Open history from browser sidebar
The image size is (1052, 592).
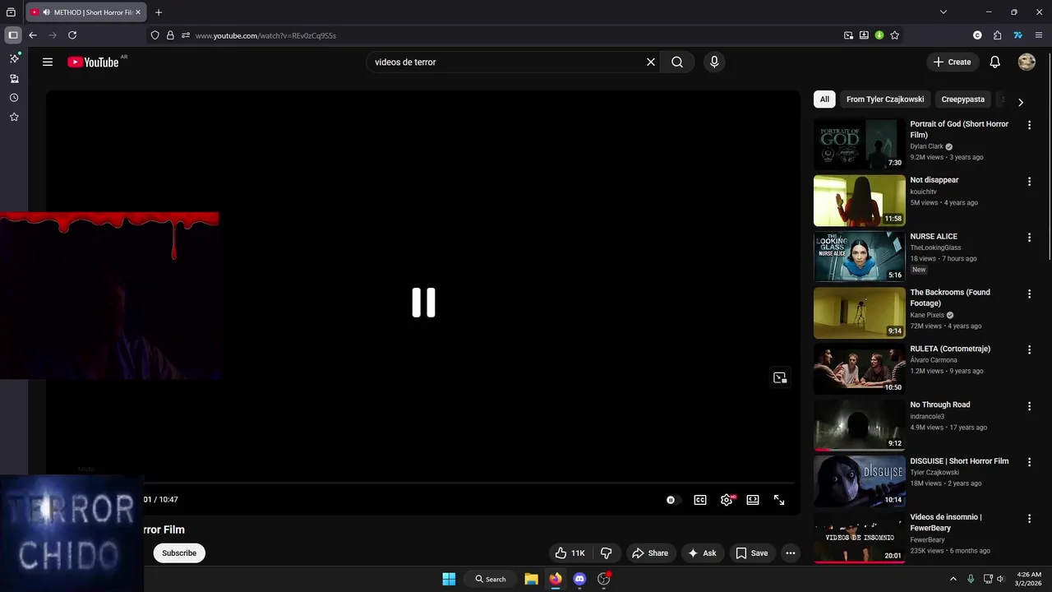click(x=14, y=98)
